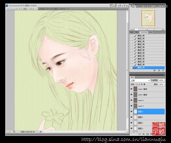Click the horizontal scrollbar right arrow of the canvas

tap(125, 132)
